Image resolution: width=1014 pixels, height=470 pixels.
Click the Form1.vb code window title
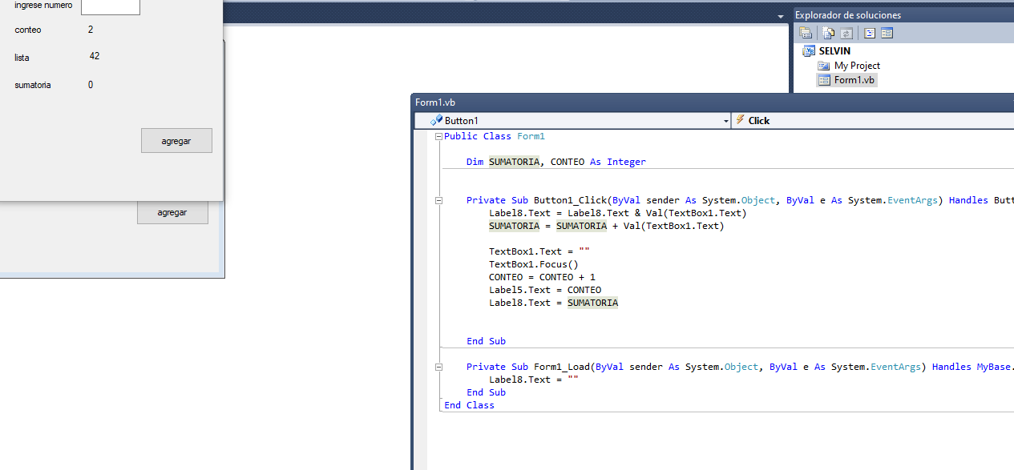[x=435, y=102]
